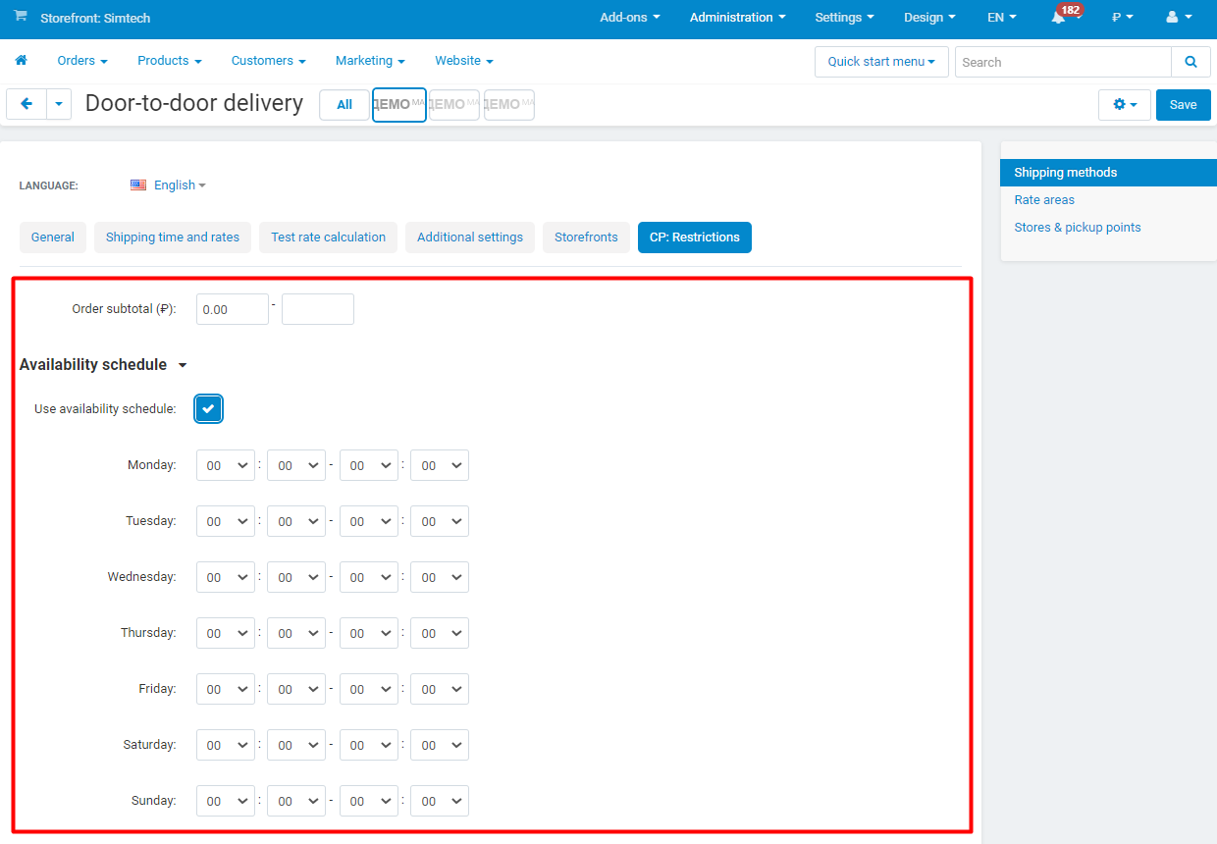Viewport: 1217px width, 844px height.
Task: Open Stores & pickup points link
Action: (1078, 228)
